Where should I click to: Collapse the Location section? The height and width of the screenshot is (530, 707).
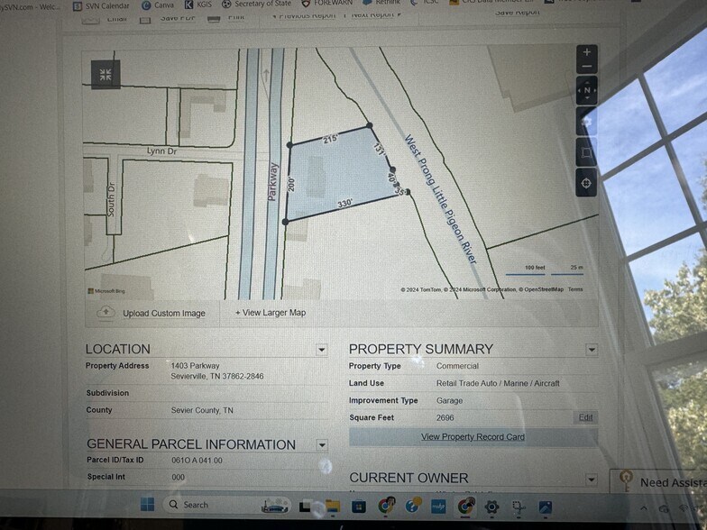click(x=322, y=350)
